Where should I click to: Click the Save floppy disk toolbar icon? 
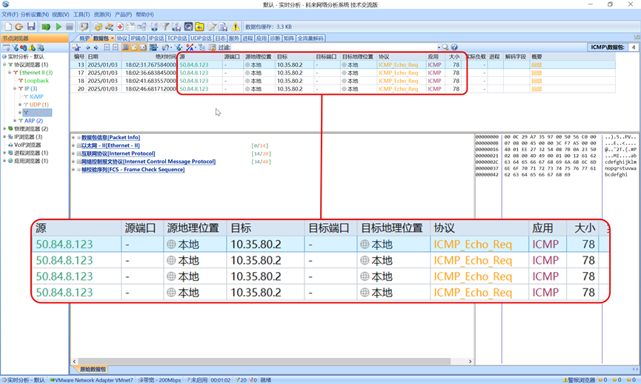(31, 27)
